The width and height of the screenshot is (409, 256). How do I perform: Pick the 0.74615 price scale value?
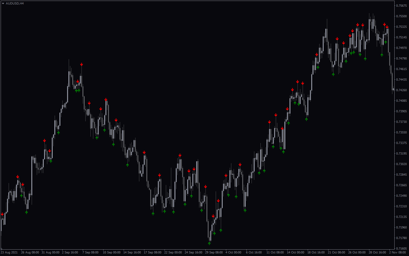402,69
